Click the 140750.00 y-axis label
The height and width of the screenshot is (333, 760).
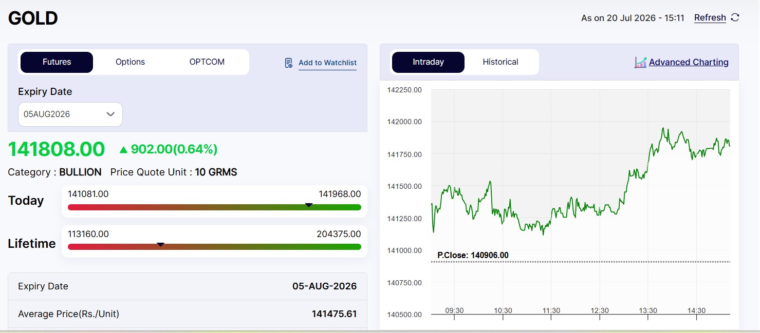(x=404, y=283)
